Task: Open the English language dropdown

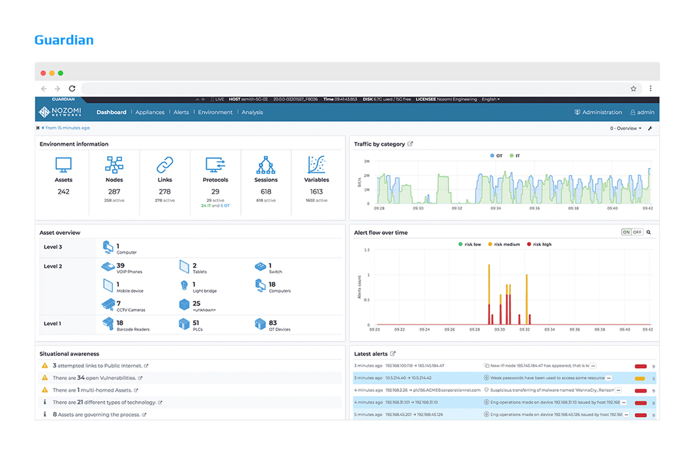Action: [490, 99]
